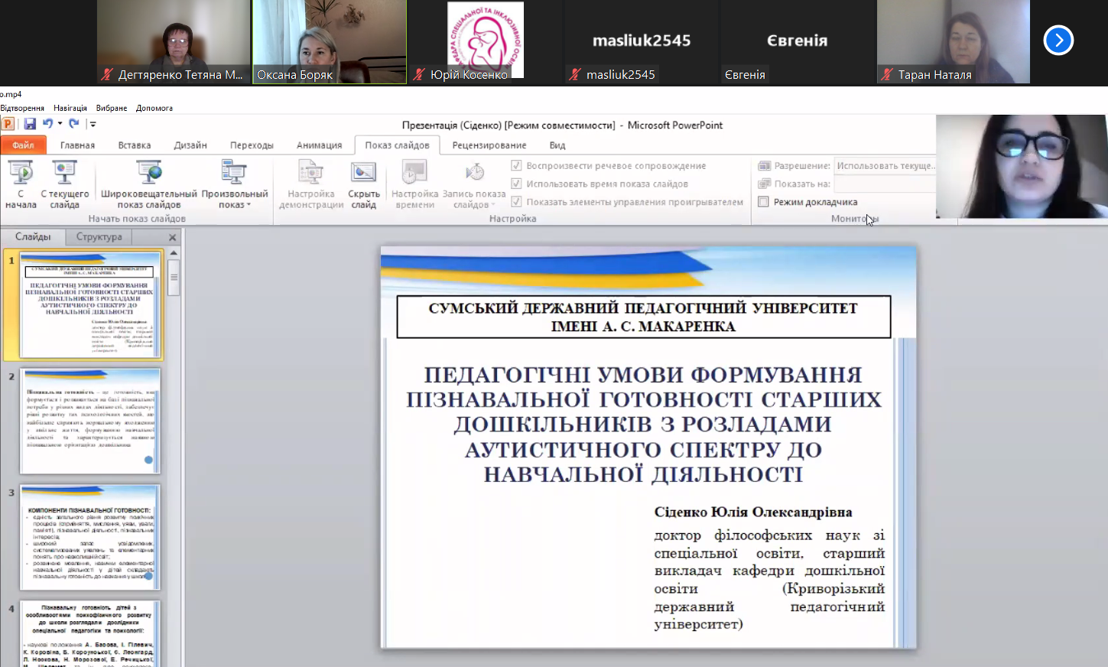Click the Undo arrow icon
The width and height of the screenshot is (1108, 667).
click(x=47, y=124)
